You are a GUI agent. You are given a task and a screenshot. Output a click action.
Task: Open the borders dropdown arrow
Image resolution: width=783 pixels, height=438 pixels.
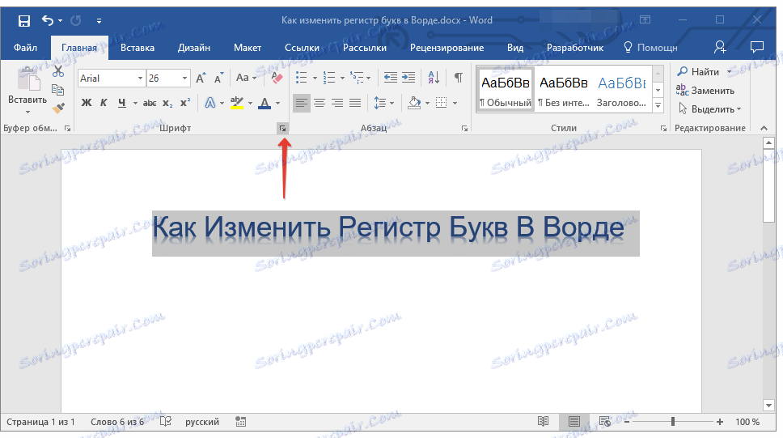point(455,104)
